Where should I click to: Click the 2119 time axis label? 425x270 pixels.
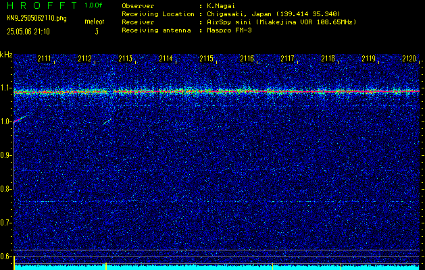click(x=369, y=58)
